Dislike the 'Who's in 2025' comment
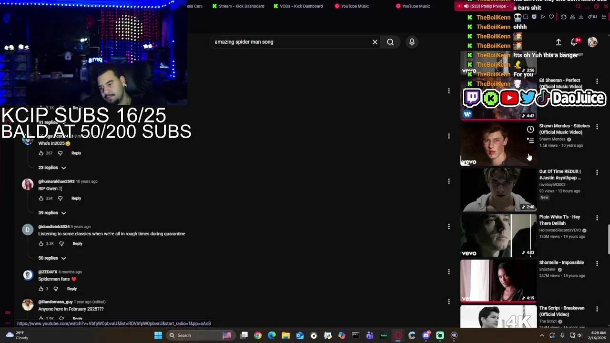 point(60,153)
